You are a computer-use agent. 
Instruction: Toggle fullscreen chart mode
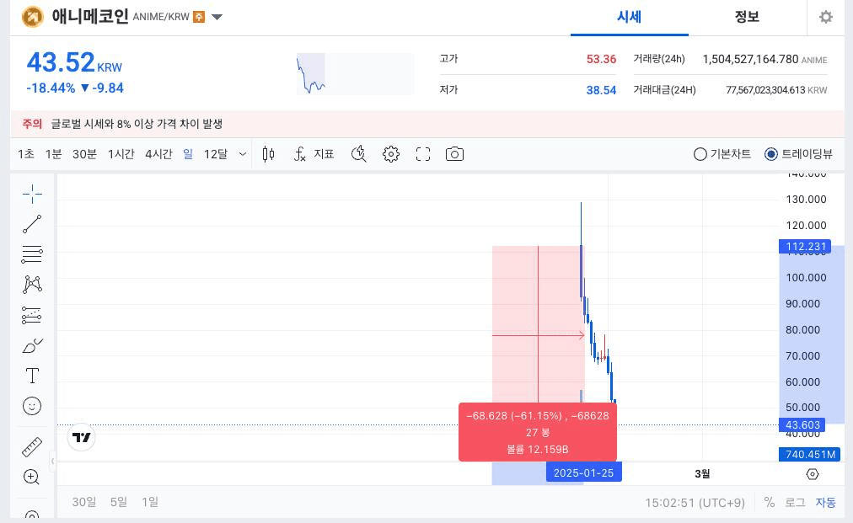tap(422, 154)
